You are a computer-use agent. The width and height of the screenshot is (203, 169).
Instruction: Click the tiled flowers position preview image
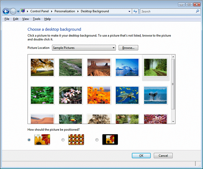click(76, 140)
